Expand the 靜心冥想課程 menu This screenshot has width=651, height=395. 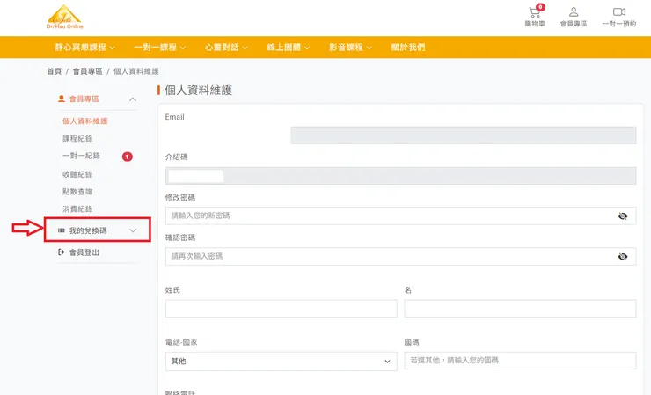coord(85,48)
